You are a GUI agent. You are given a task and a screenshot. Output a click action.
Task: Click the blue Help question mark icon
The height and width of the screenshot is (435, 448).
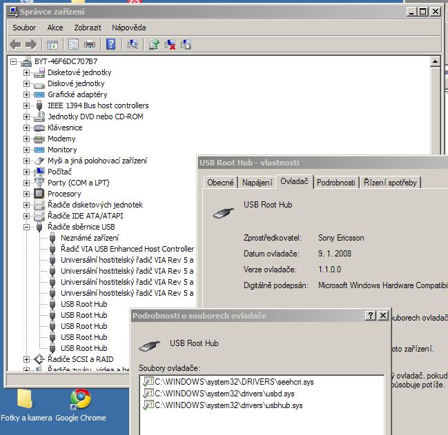pos(110,44)
